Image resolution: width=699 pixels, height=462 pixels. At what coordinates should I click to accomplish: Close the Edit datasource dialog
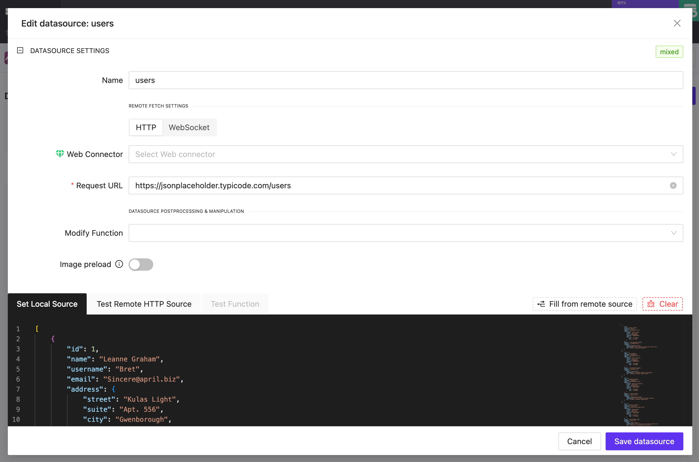[677, 23]
